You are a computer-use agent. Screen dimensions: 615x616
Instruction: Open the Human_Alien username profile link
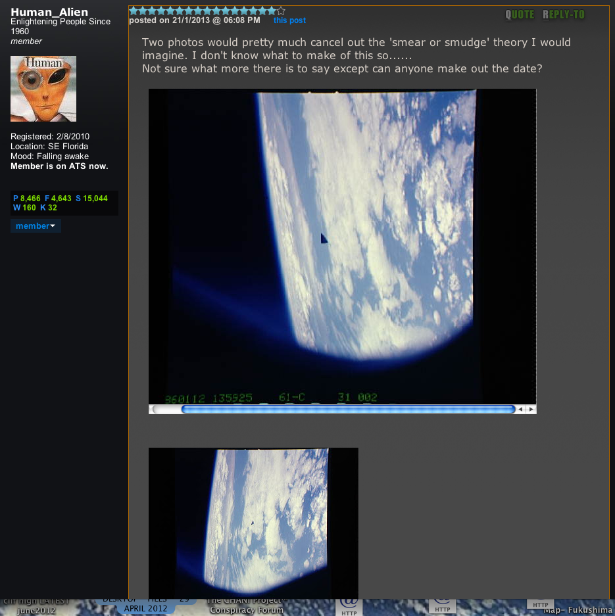tap(49, 12)
